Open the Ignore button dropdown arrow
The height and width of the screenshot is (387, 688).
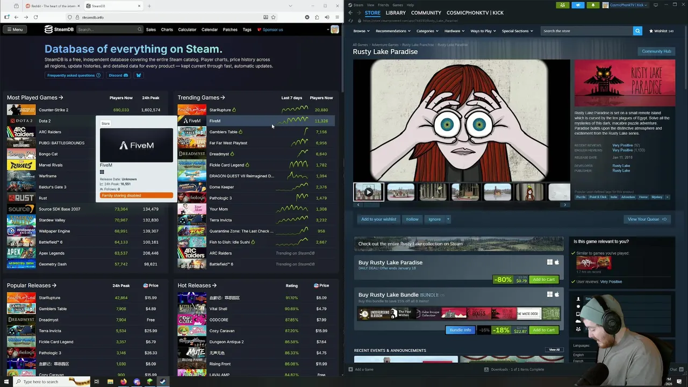click(448, 219)
